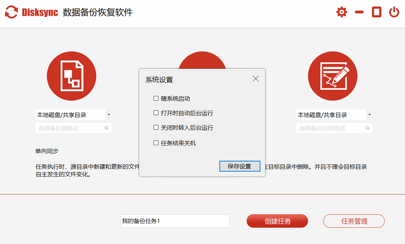Click the search icon in target path field
This screenshot has height=244, width=405.
(367, 128)
